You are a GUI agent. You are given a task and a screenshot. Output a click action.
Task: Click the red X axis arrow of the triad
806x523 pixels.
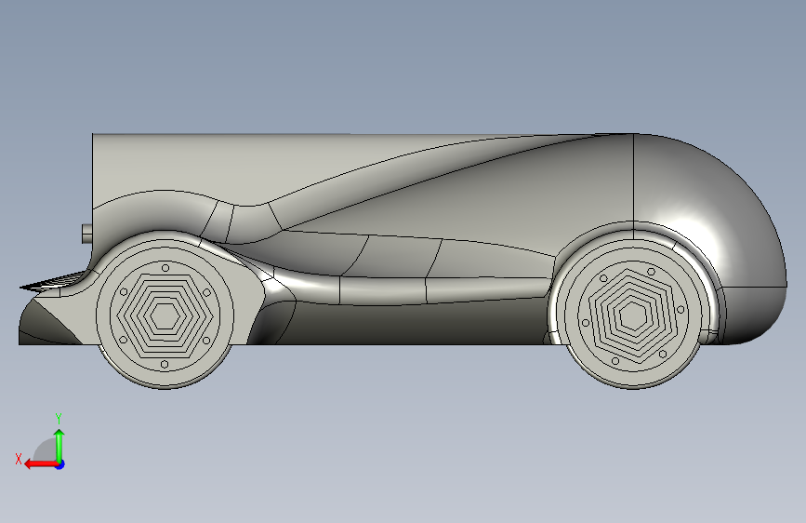[x=41, y=464]
